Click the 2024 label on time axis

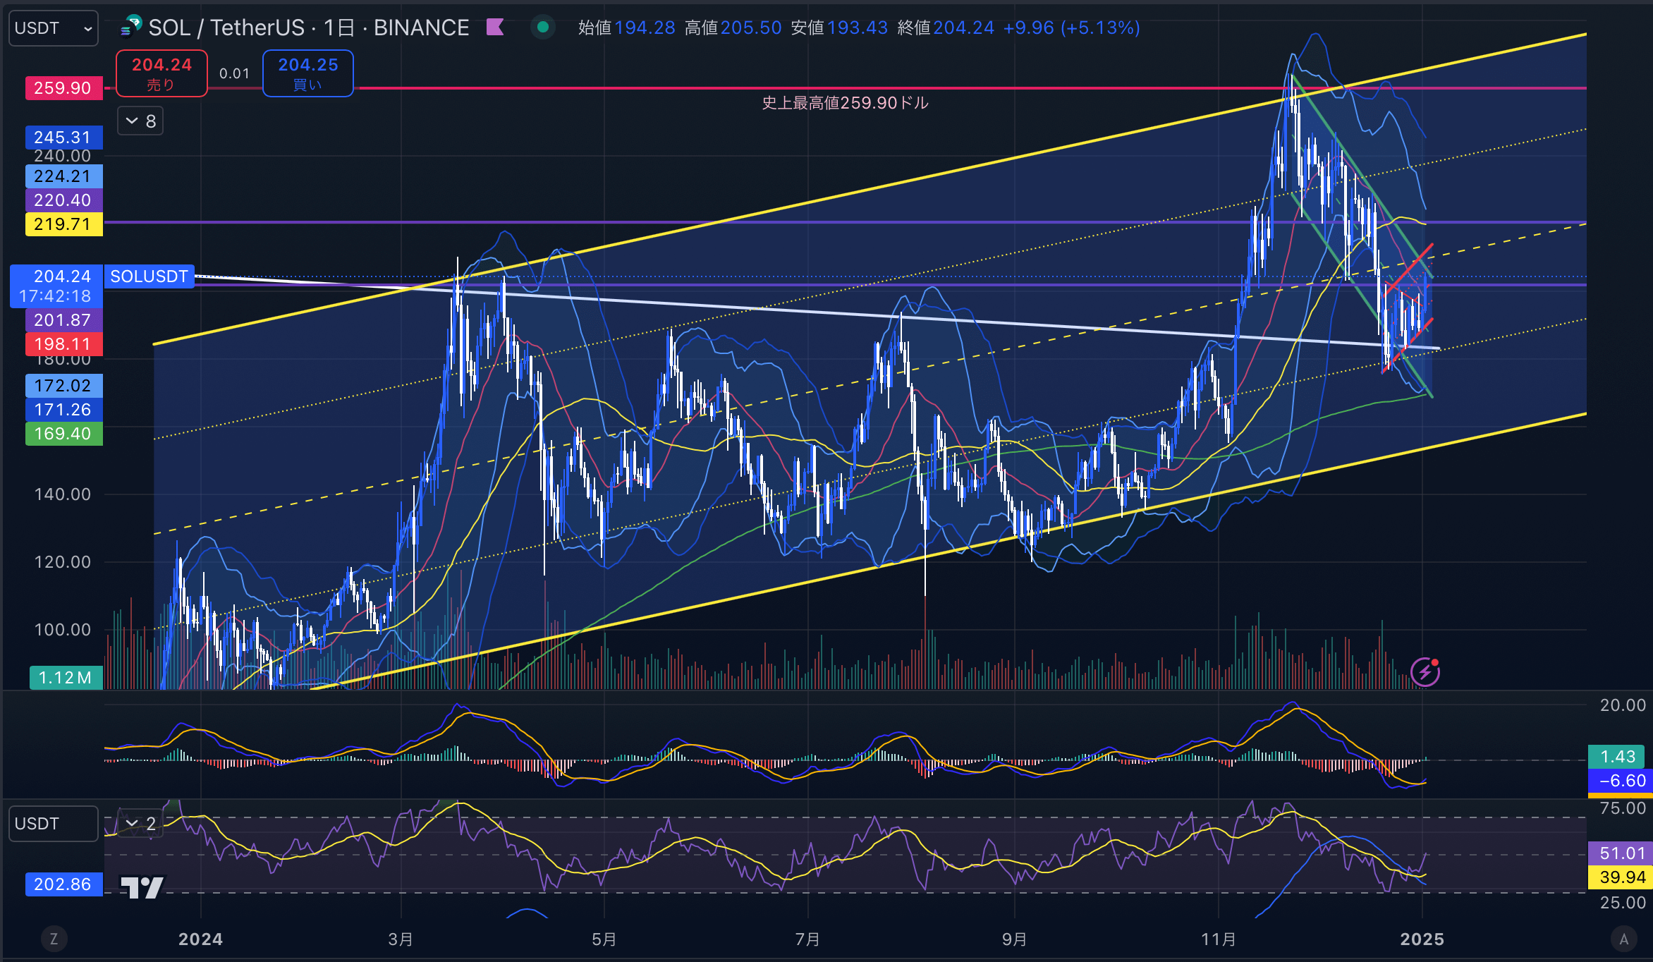click(x=200, y=939)
